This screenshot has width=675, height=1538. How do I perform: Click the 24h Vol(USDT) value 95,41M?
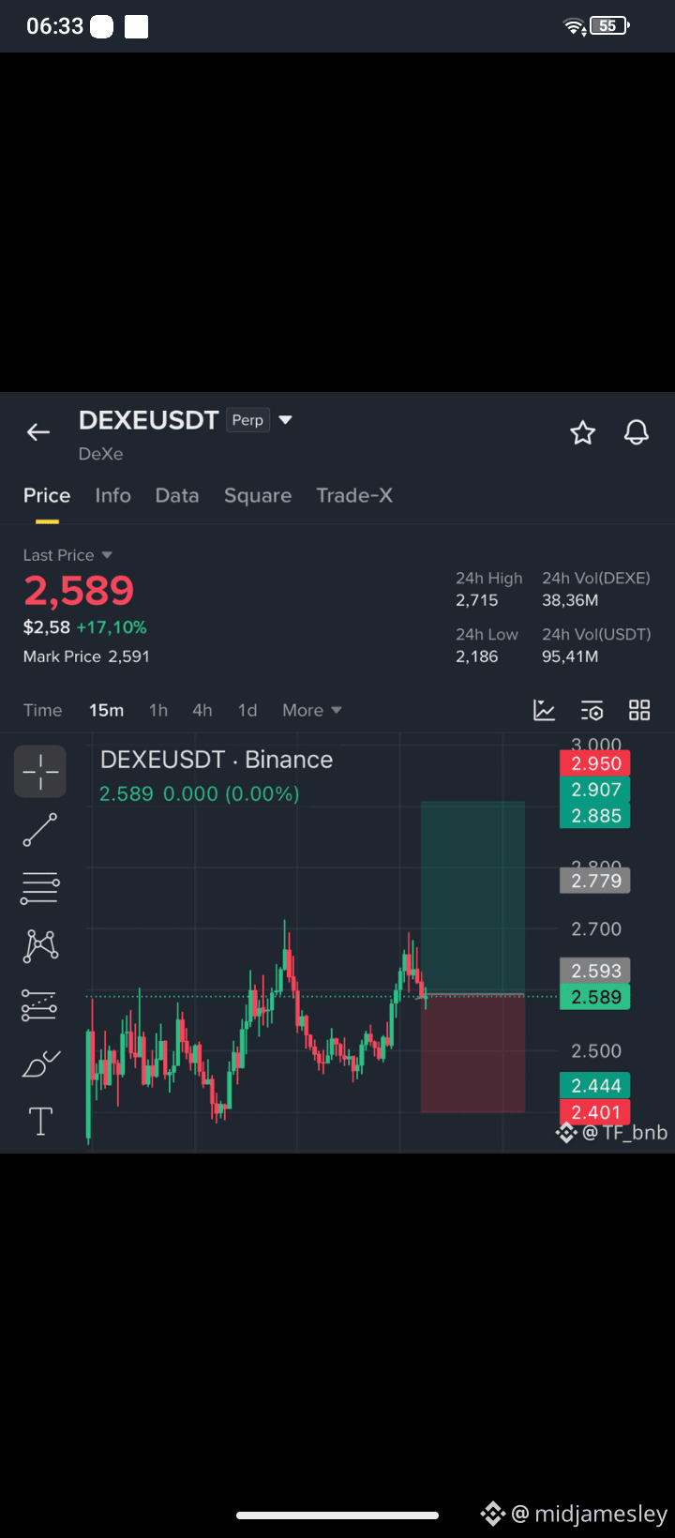click(x=570, y=656)
